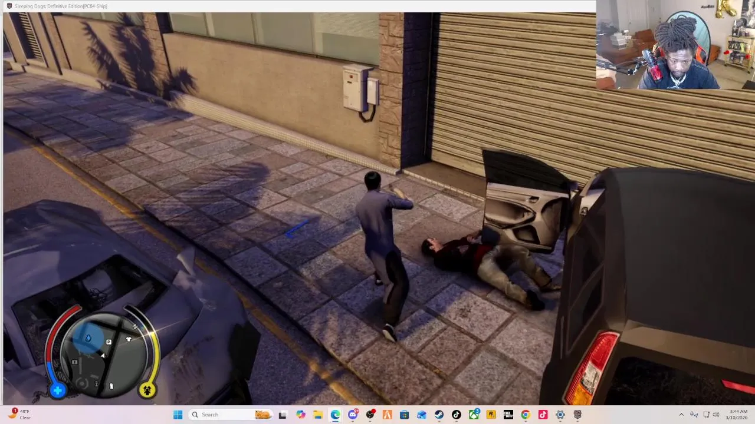The width and height of the screenshot is (755, 424).
Task: Open the network status tray icon
Action: tap(707, 415)
